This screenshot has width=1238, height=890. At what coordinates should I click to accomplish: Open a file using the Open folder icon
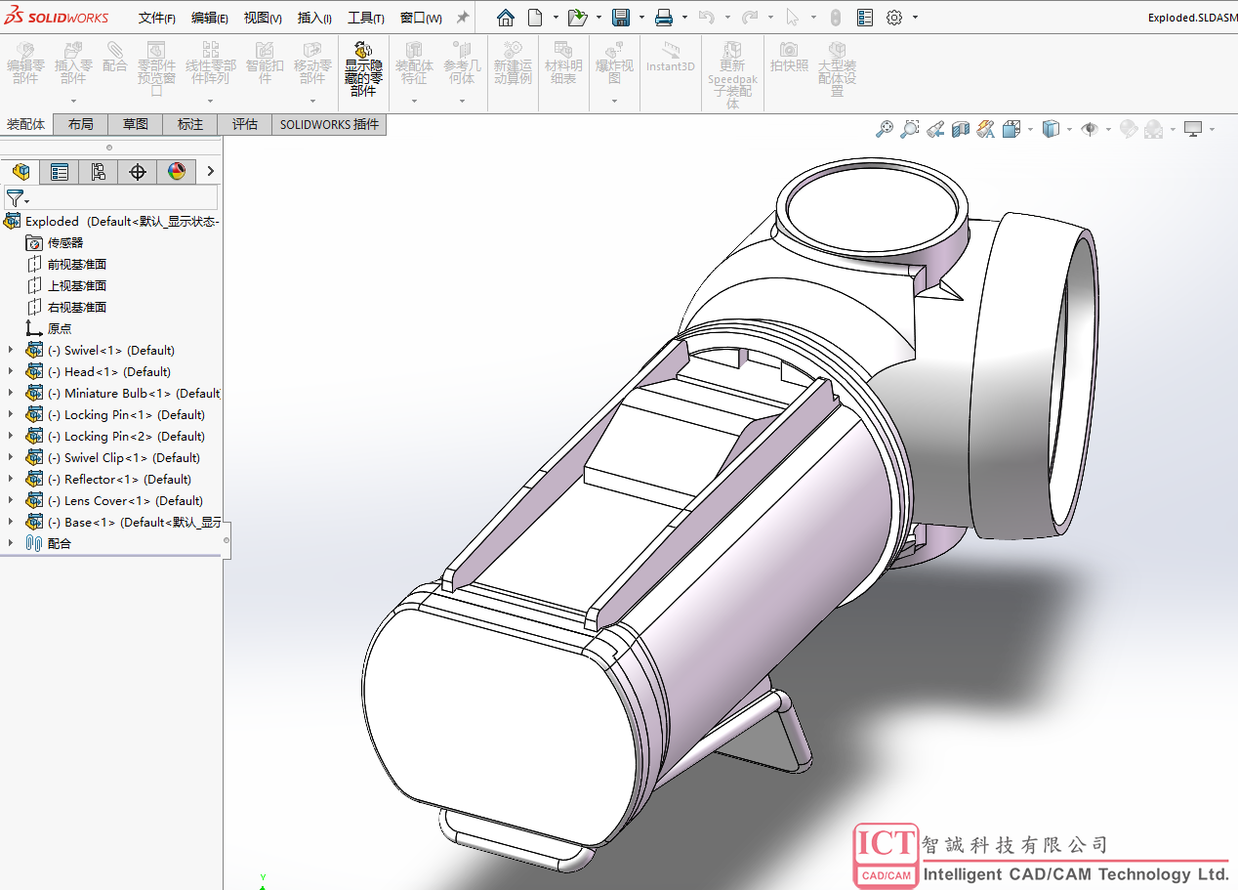click(x=577, y=18)
